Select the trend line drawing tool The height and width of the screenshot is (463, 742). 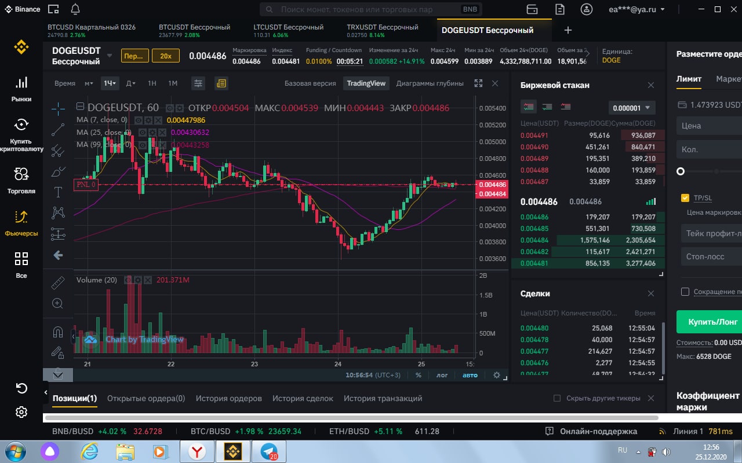[58, 130]
